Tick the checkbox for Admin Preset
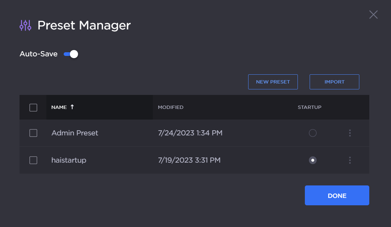Viewport: 391px width, 227px height. tap(33, 133)
